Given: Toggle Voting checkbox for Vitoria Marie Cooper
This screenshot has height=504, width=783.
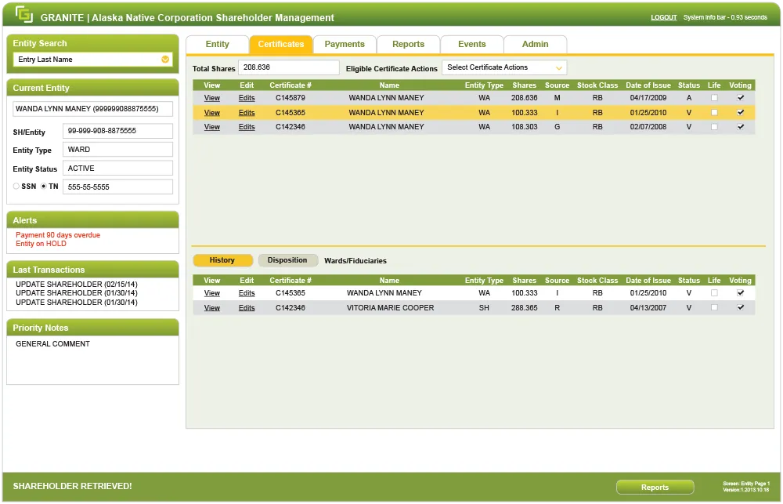Looking at the screenshot, I should coord(740,308).
